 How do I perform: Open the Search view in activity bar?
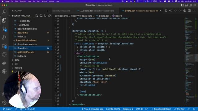tap(4, 12)
